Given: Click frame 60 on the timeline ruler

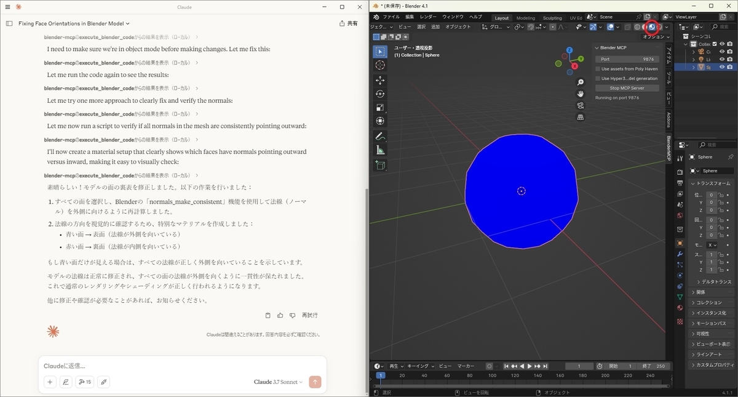Looking at the screenshot, I should (x=448, y=375).
